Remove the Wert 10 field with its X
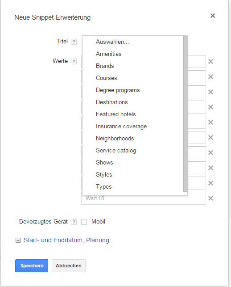This screenshot has width=231, height=287. point(211,198)
